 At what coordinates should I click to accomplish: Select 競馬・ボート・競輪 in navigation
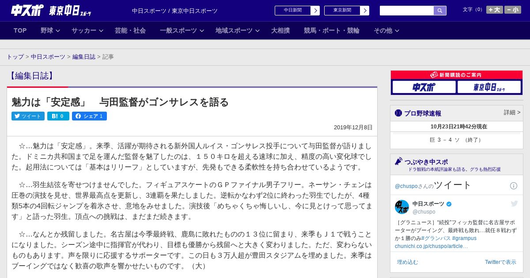click(x=332, y=30)
